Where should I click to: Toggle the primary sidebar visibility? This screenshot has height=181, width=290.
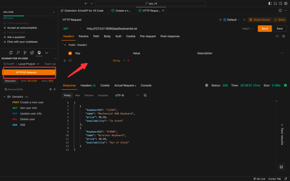click(x=270, y=3)
